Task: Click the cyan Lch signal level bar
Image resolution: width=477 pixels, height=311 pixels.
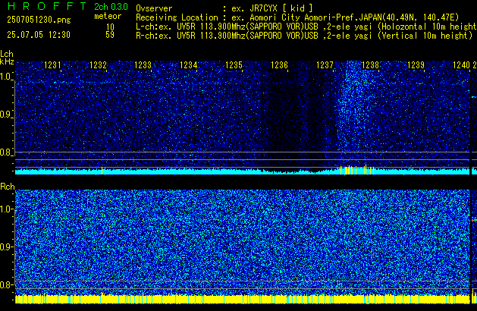Action: 242,171
